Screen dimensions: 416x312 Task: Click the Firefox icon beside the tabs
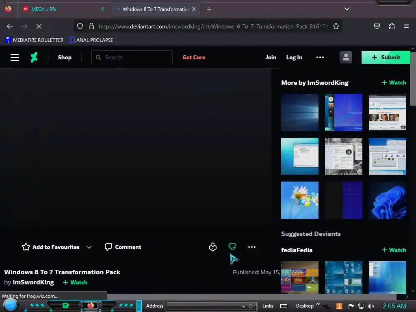coord(8,9)
